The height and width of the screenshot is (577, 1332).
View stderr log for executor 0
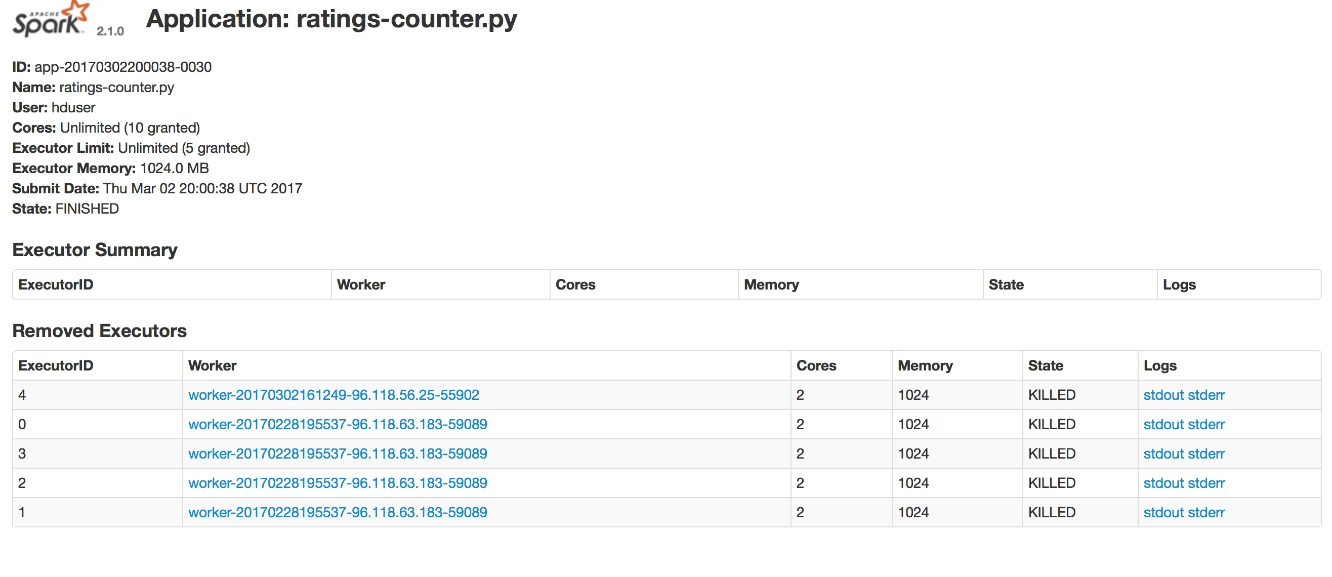[1206, 425]
